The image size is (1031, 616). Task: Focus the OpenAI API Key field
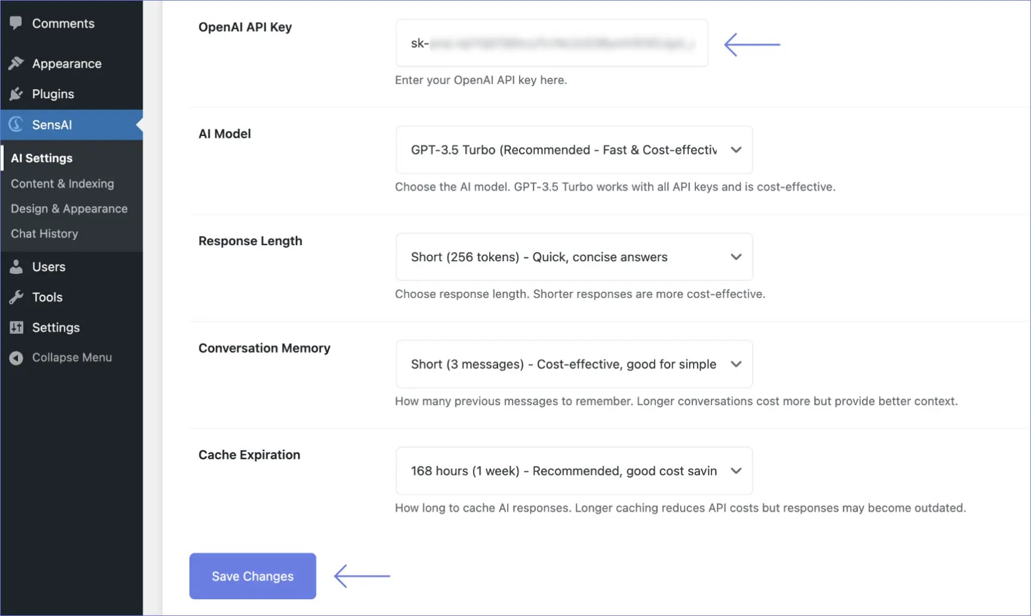(x=551, y=43)
